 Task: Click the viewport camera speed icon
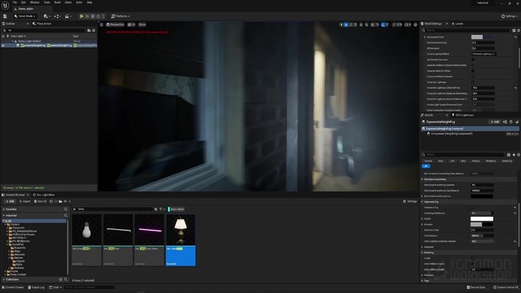point(408,25)
